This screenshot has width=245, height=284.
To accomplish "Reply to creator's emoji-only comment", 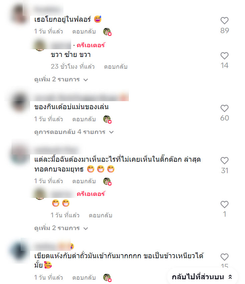I will [x=100, y=215].
